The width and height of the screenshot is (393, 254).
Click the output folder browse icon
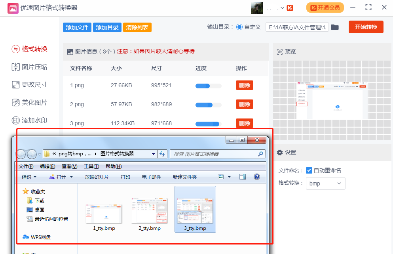335,27
